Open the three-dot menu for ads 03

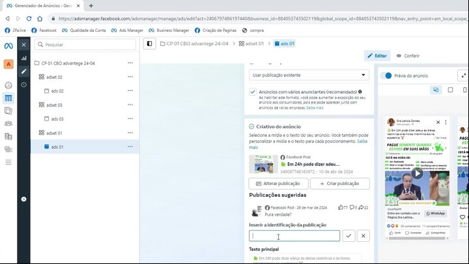pos(130,119)
